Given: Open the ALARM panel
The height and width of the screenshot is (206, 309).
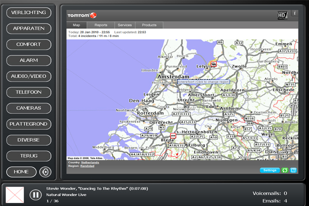Looking at the screenshot, I should (29, 60).
